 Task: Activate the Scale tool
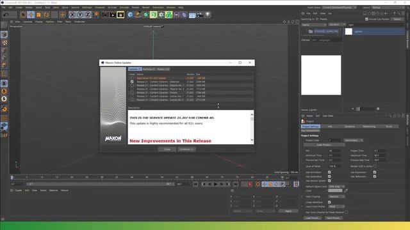[x=38, y=15]
